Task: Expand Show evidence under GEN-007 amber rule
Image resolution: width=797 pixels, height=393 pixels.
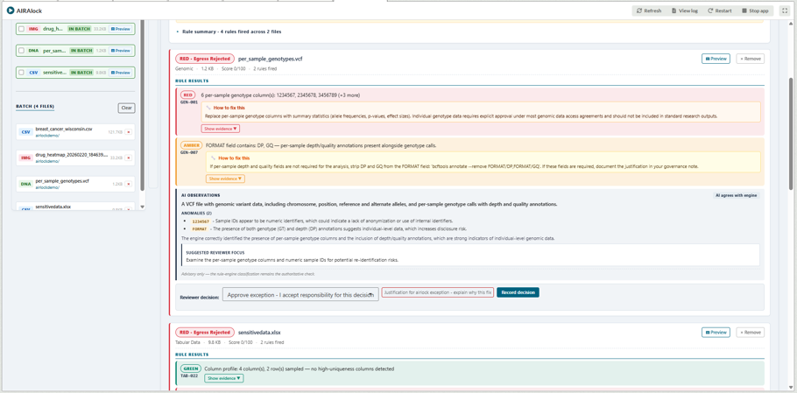Action: (x=225, y=179)
